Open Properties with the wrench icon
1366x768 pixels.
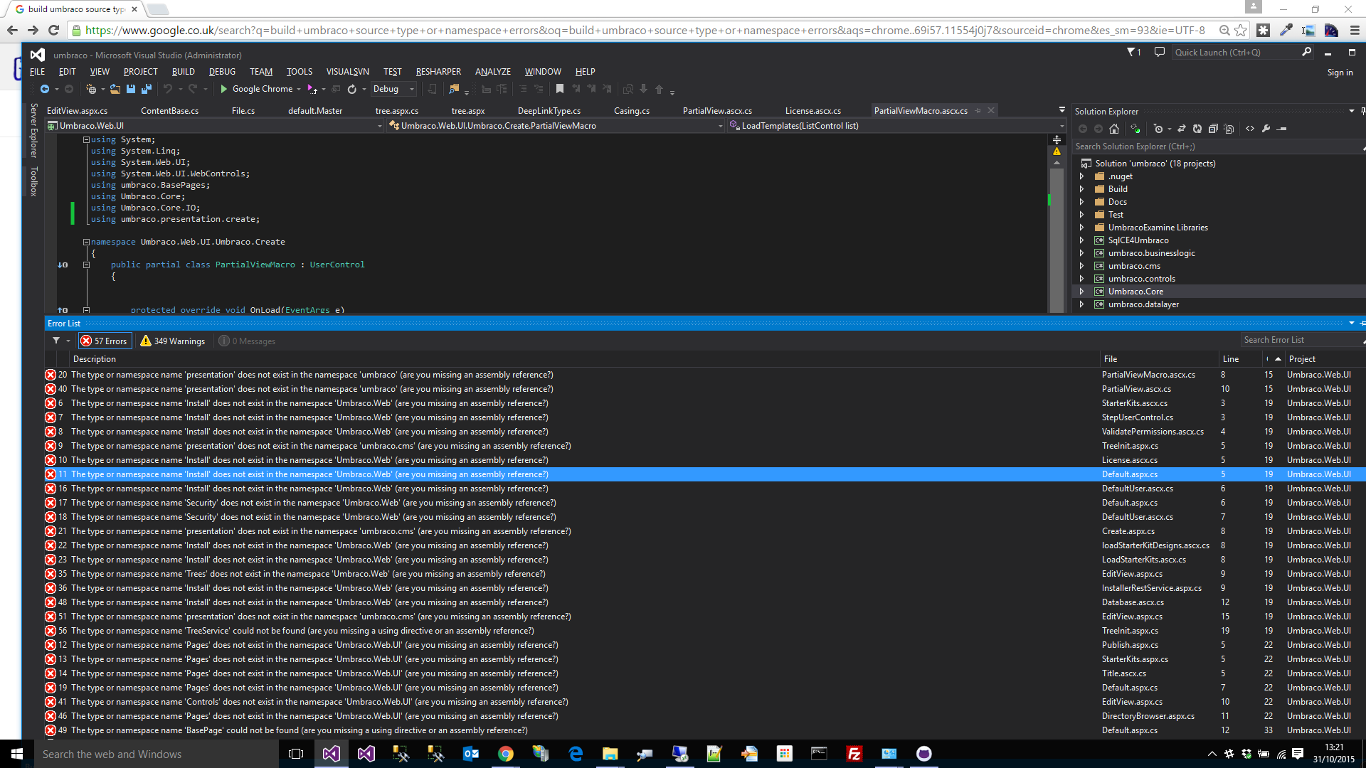tap(1266, 129)
